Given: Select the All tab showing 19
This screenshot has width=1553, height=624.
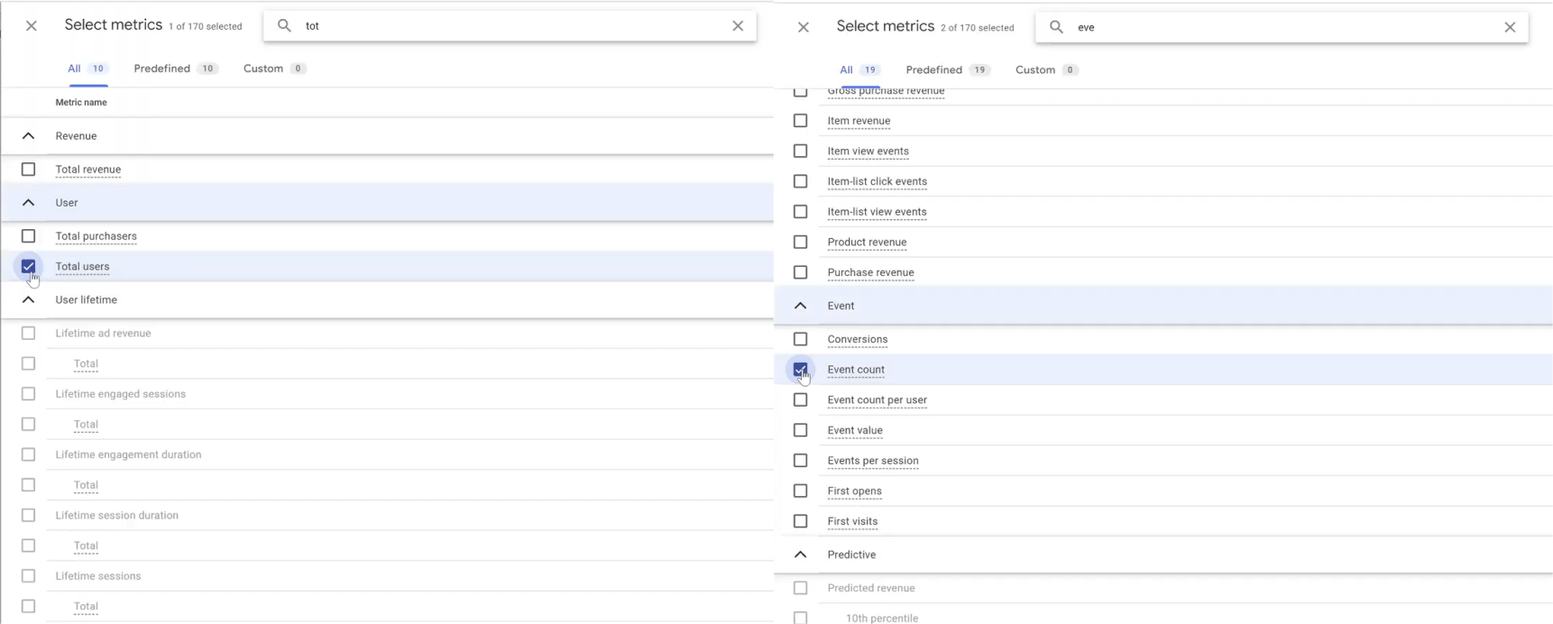Looking at the screenshot, I should pos(859,69).
